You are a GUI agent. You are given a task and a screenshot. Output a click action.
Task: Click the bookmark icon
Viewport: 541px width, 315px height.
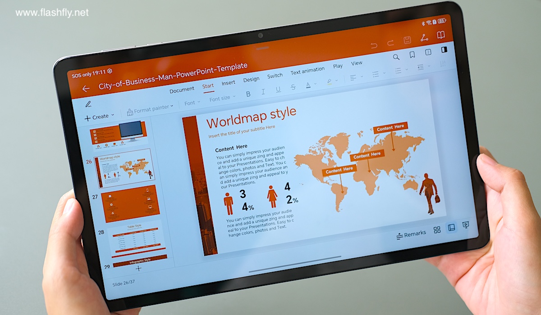click(x=412, y=54)
